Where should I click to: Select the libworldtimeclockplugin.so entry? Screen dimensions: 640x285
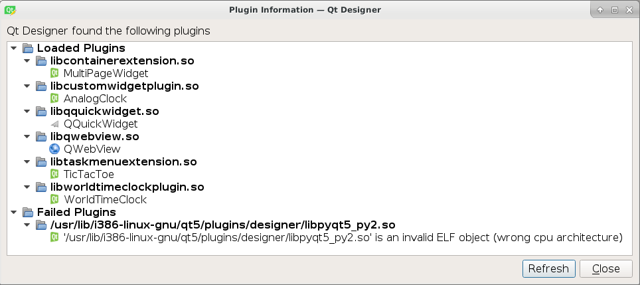[x=127, y=187]
